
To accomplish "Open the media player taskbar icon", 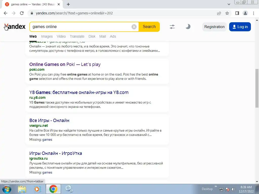I will pos(37,189).
